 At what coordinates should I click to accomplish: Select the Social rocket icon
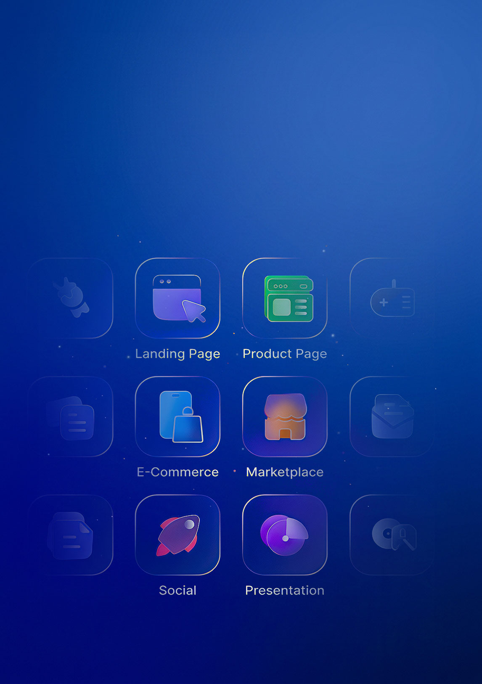point(177,535)
